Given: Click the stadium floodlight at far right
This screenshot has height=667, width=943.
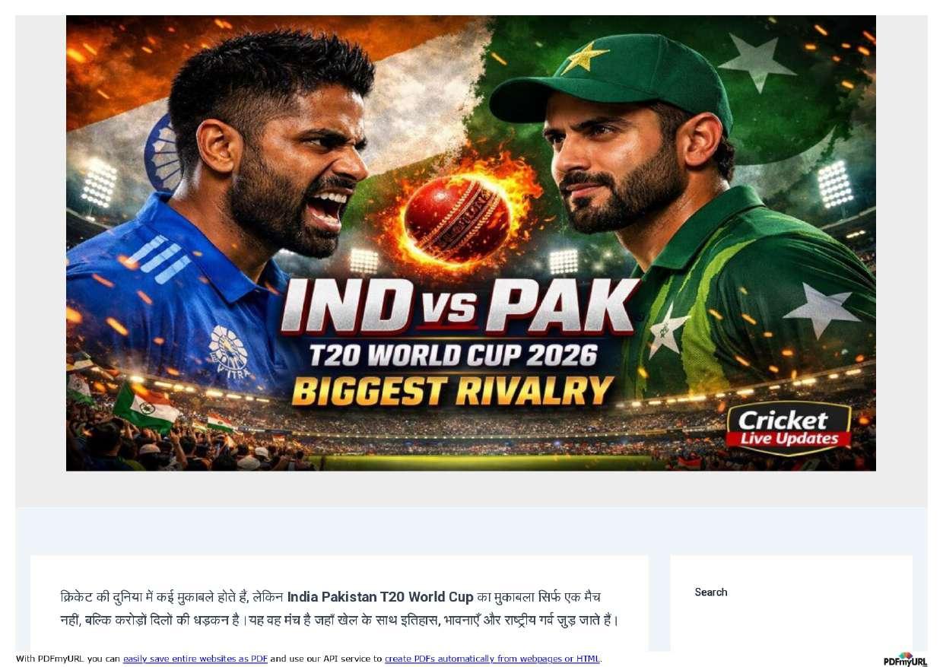Looking at the screenshot, I should click(x=835, y=184).
